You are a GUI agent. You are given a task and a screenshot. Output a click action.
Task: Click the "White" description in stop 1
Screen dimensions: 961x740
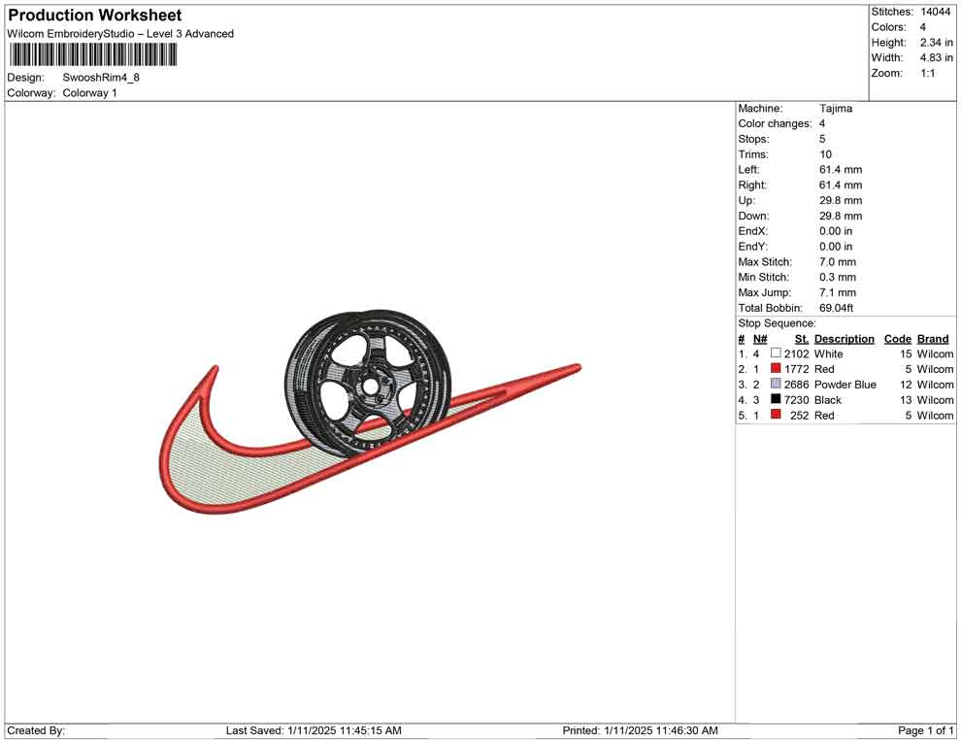click(x=828, y=353)
